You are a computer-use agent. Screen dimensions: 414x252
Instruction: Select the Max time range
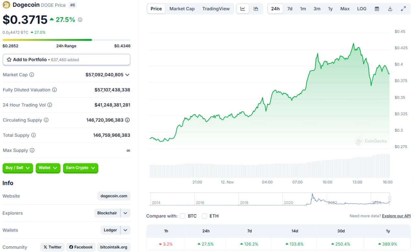(345, 9)
